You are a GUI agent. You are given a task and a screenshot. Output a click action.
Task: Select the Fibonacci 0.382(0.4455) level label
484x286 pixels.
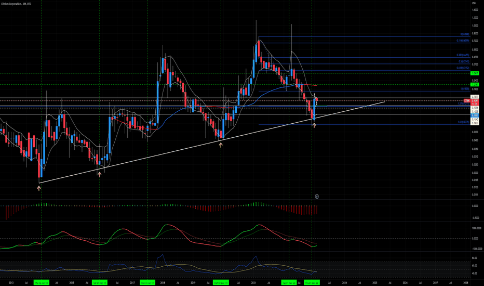coord(463,55)
